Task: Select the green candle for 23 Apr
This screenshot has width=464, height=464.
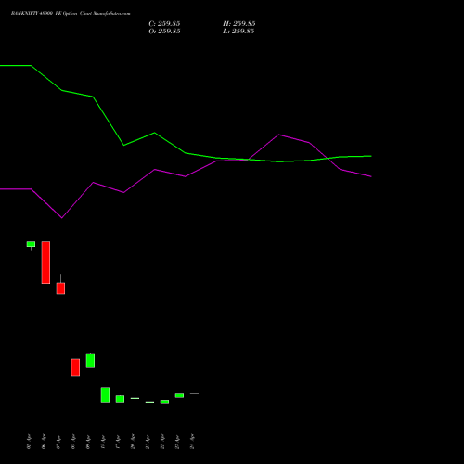Action: [179, 395]
